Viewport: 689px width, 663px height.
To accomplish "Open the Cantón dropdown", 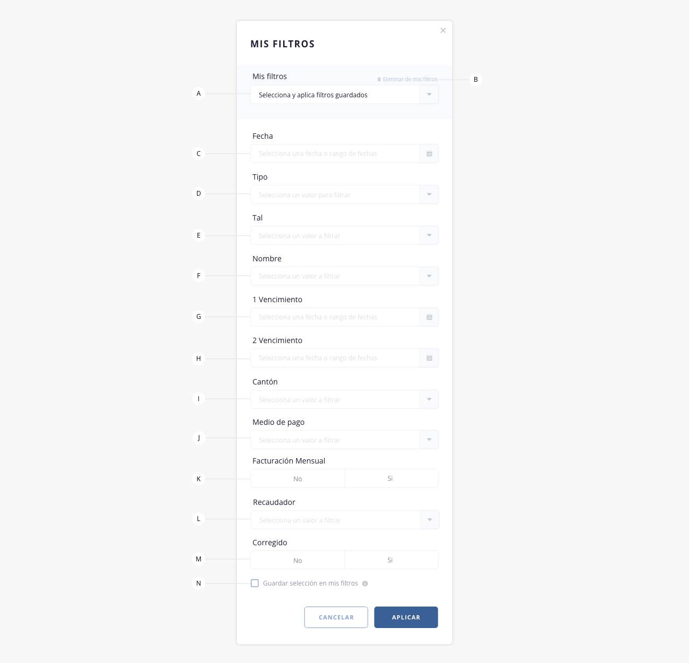I will point(344,400).
